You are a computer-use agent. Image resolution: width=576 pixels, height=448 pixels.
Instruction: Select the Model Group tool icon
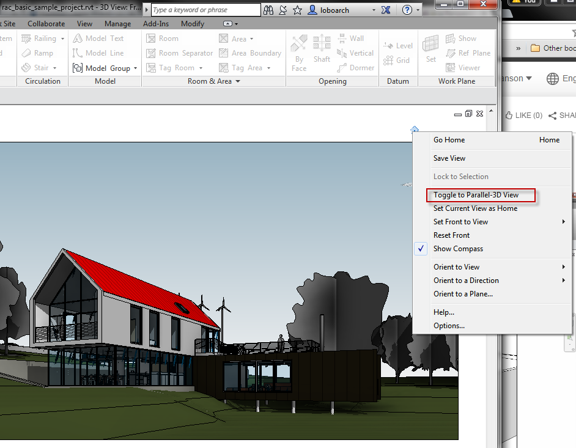pos(78,68)
